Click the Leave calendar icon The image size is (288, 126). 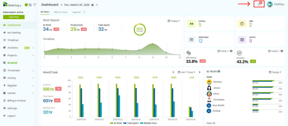click(x=242, y=40)
